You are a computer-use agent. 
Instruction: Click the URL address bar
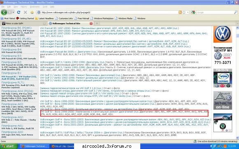coord(107,12)
